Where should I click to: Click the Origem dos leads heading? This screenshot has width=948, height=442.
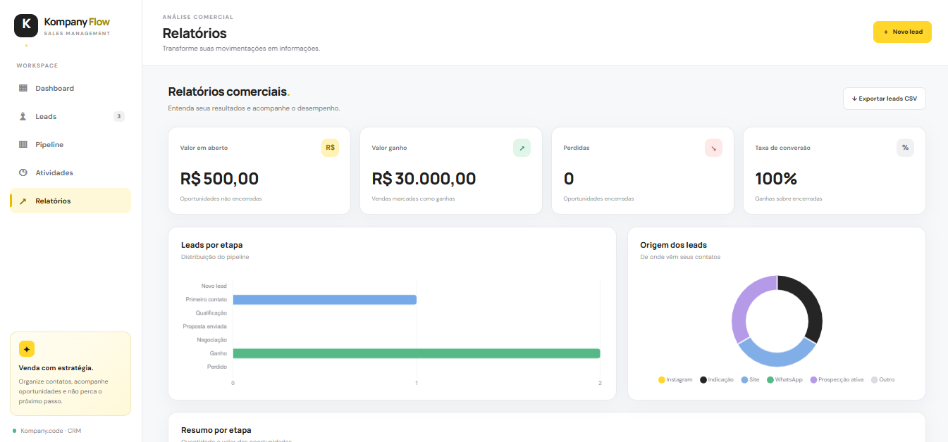[673, 245]
